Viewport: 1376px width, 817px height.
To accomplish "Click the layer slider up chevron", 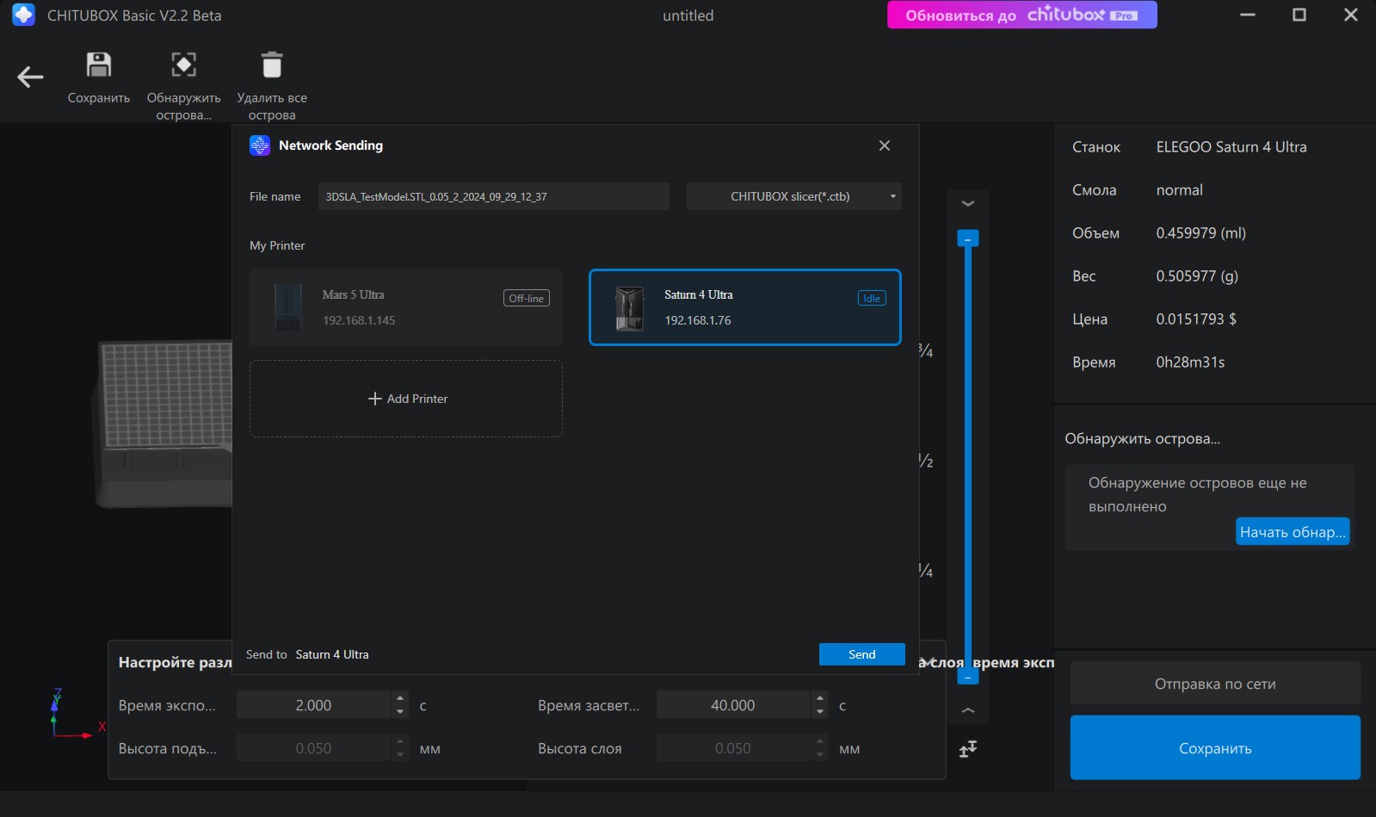I will coord(968,711).
